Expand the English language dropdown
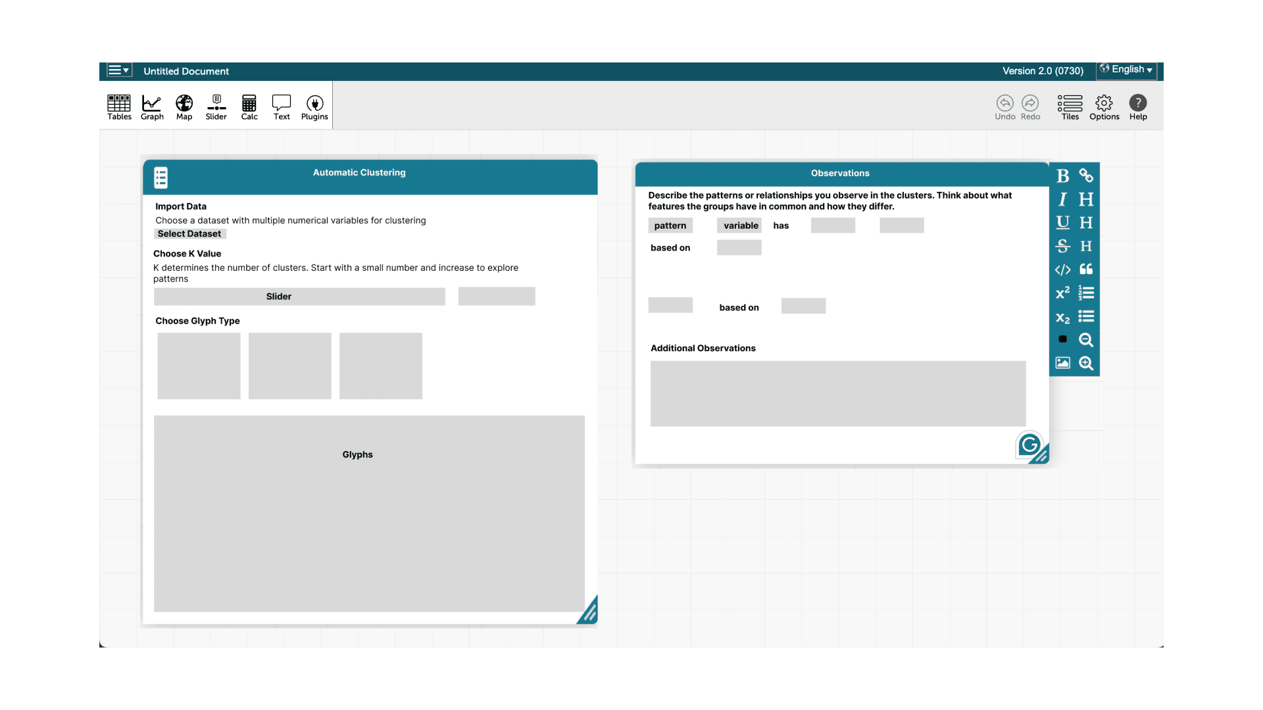 point(1126,70)
